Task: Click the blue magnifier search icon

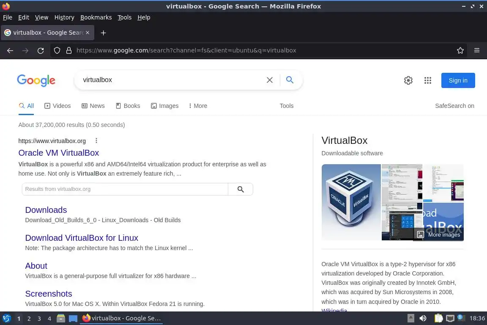Action: click(290, 80)
